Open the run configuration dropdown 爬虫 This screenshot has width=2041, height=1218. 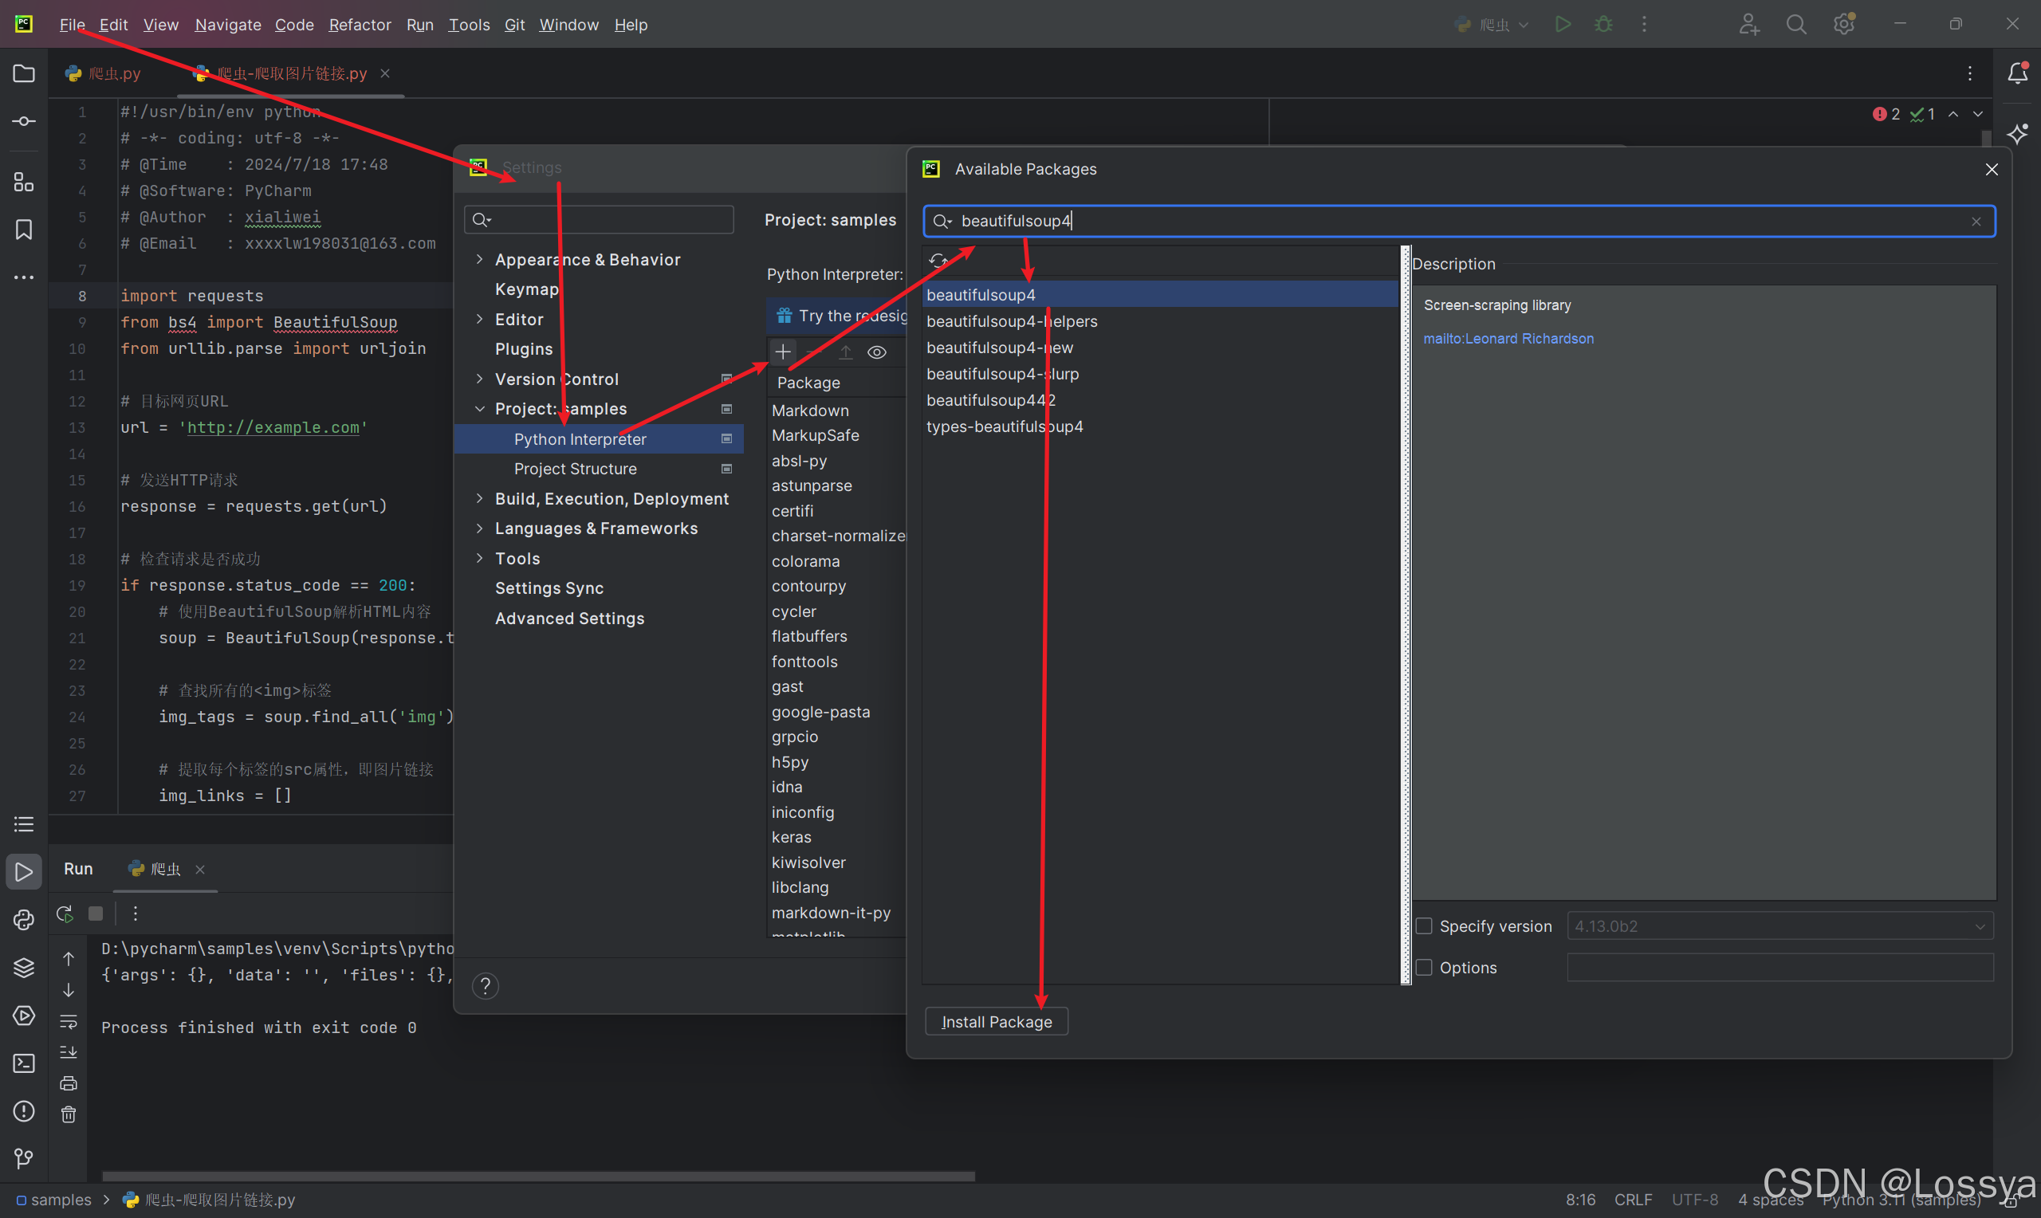pyautogui.click(x=1491, y=25)
